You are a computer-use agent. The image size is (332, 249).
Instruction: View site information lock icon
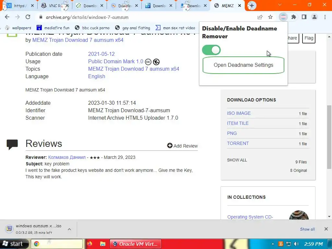click(41, 17)
